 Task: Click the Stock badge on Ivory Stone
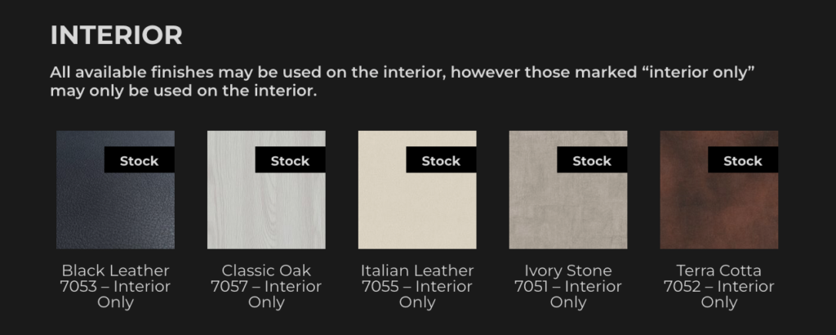point(592,161)
